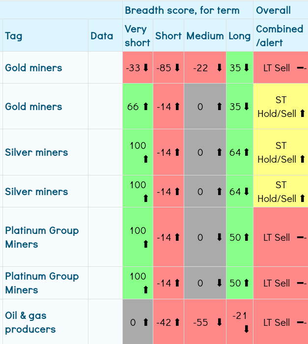The image size is (308, 344).
Task: Open Gold miners link in the 66 row
Action: [33, 107]
